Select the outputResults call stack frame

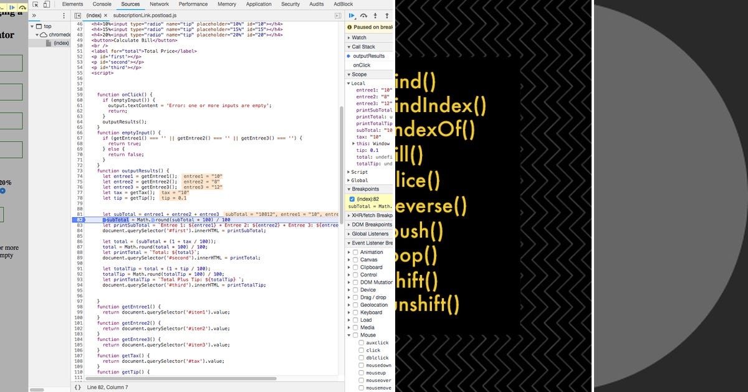point(370,56)
